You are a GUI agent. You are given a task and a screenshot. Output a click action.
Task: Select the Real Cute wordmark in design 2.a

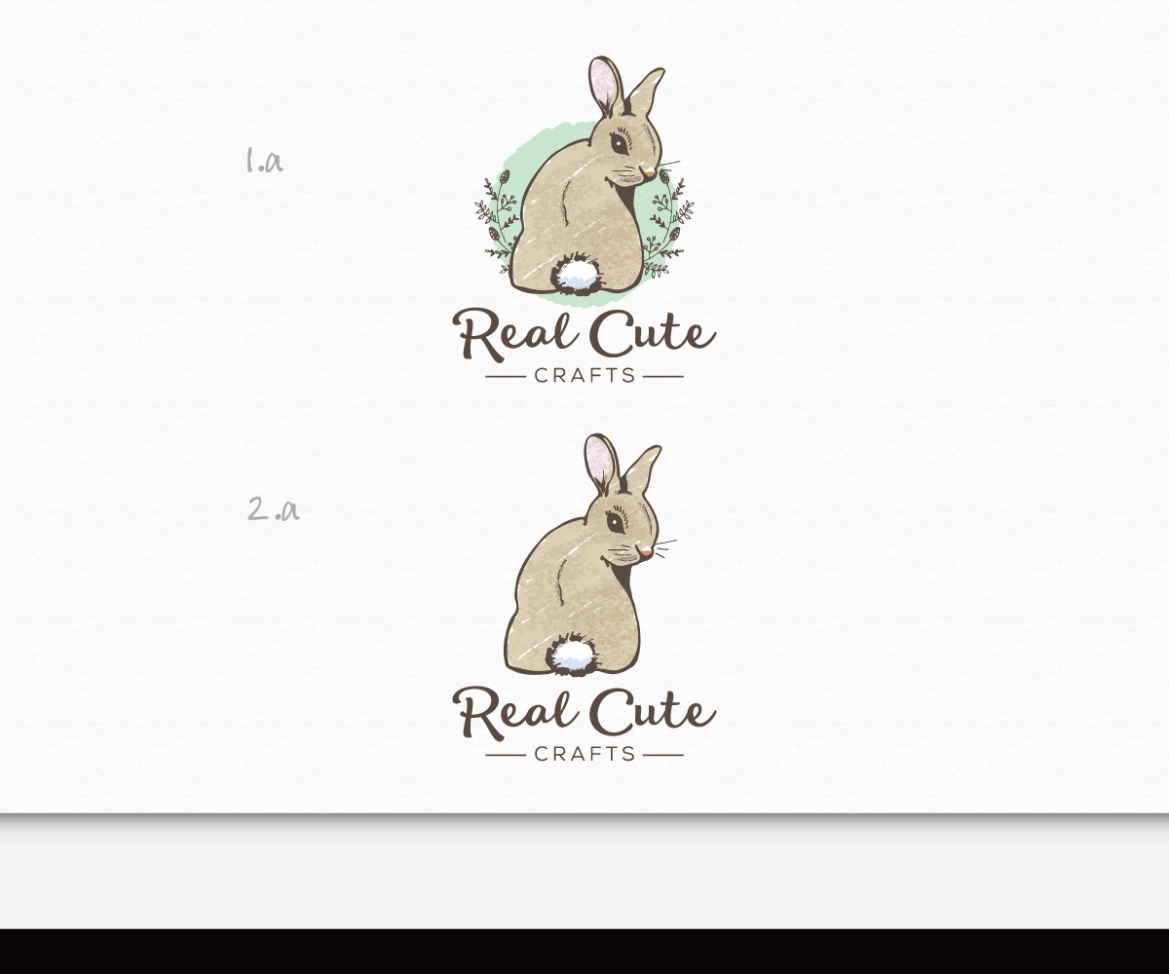point(584,712)
